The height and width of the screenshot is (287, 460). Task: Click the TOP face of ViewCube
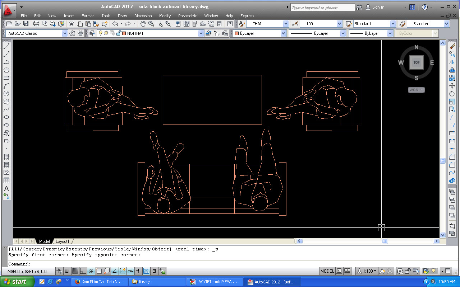(x=416, y=62)
